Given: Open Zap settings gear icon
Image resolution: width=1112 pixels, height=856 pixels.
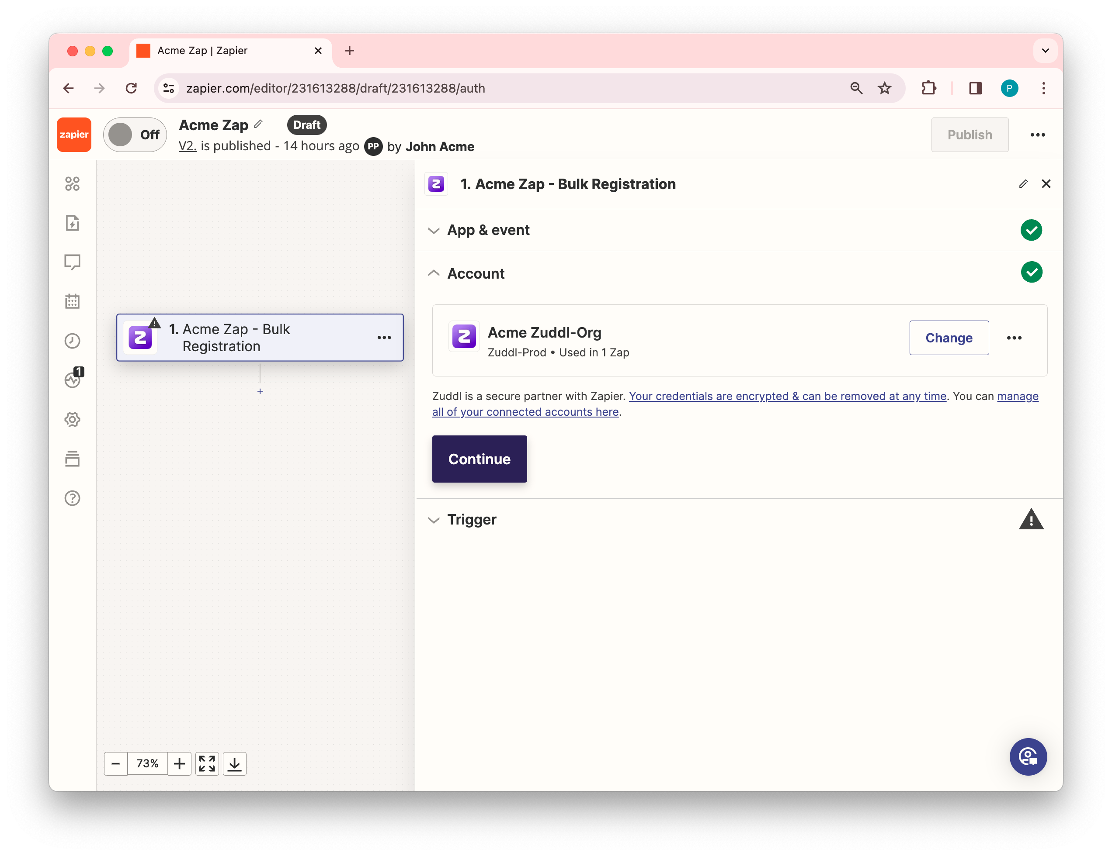Looking at the screenshot, I should [72, 420].
